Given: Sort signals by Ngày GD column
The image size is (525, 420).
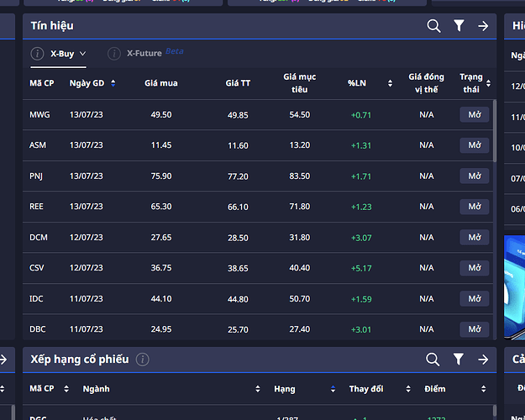Looking at the screenshot, I should [113, 83].
